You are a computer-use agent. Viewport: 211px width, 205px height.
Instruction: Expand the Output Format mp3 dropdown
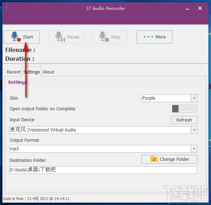tap(194, 149)
